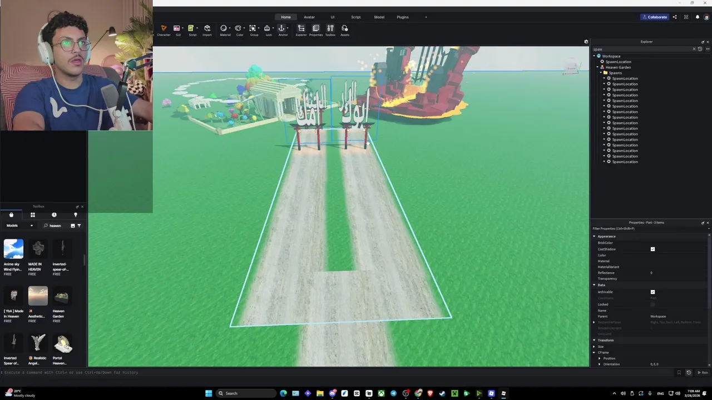Collapse the Data properties section
Image resolution: width=712 pixels, height=400 pixels.
pyautogui.click(x=594, y=285)
